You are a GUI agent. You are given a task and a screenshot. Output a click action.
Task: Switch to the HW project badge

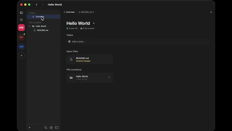click(21, 28)
